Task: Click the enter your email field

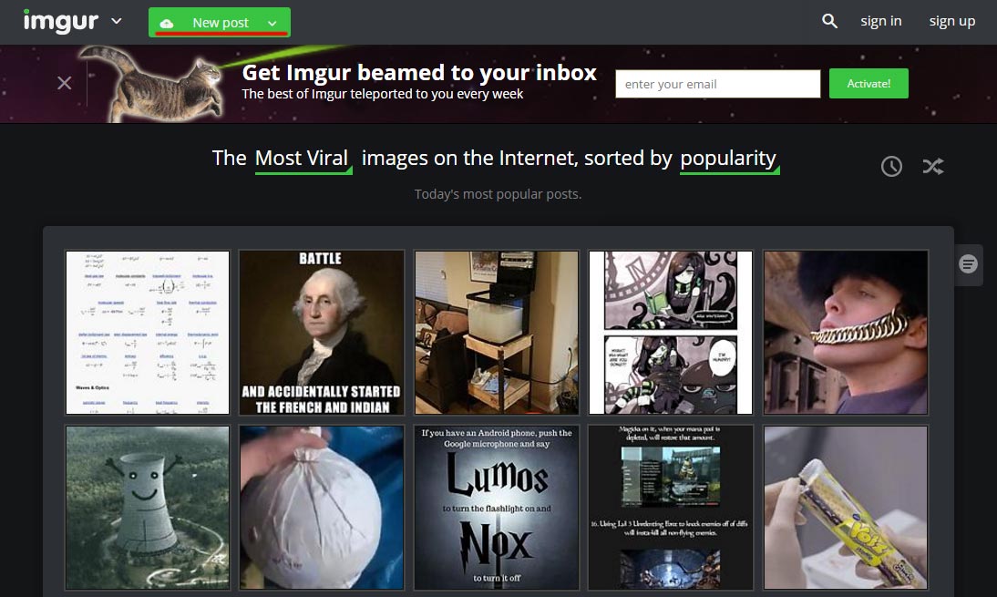Action: coord(718,83)
